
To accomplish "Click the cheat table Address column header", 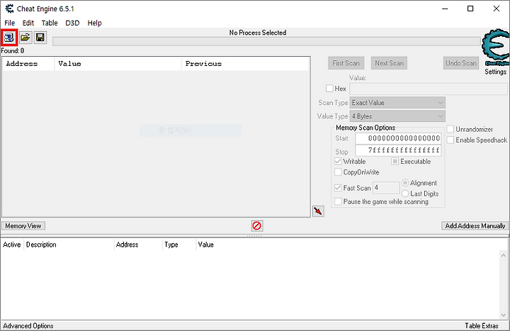I will [138, 245].
